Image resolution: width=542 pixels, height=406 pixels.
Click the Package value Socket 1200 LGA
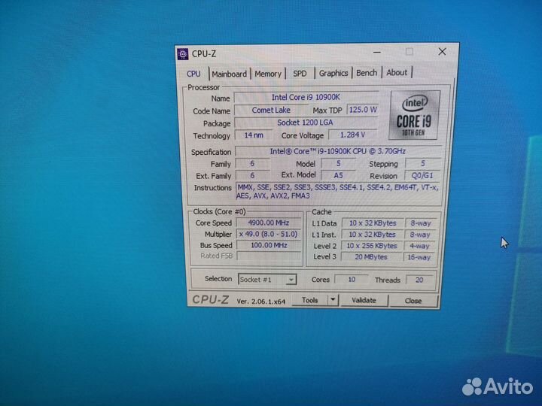[x=306, y=123]
